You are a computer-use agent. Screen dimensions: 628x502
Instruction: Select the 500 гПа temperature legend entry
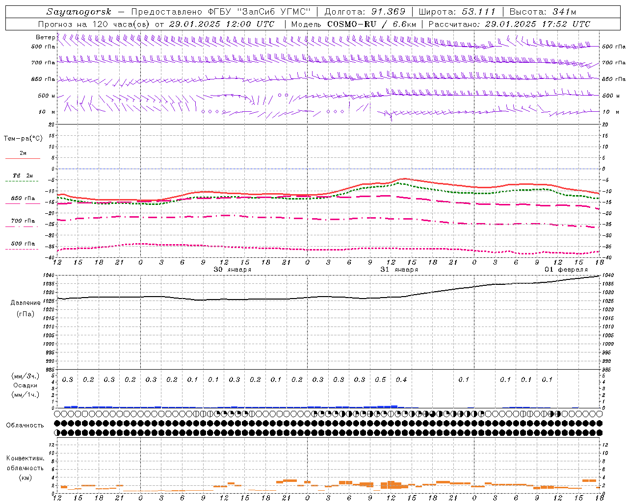tap(23, 244)
